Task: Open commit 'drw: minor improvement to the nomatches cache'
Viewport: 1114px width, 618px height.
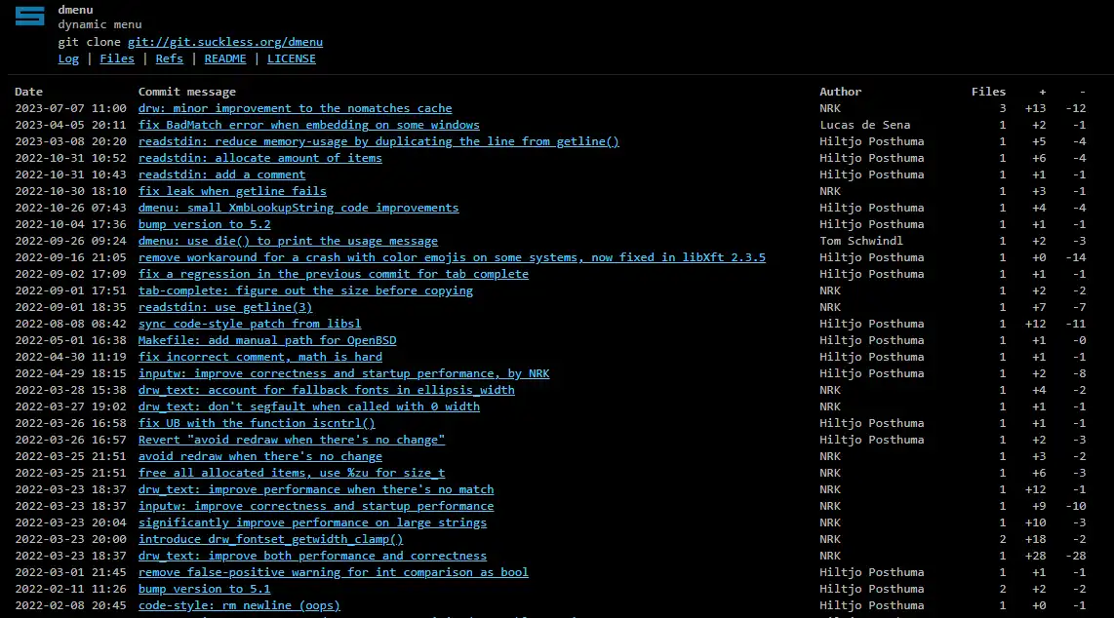Action: coord(295,108)
